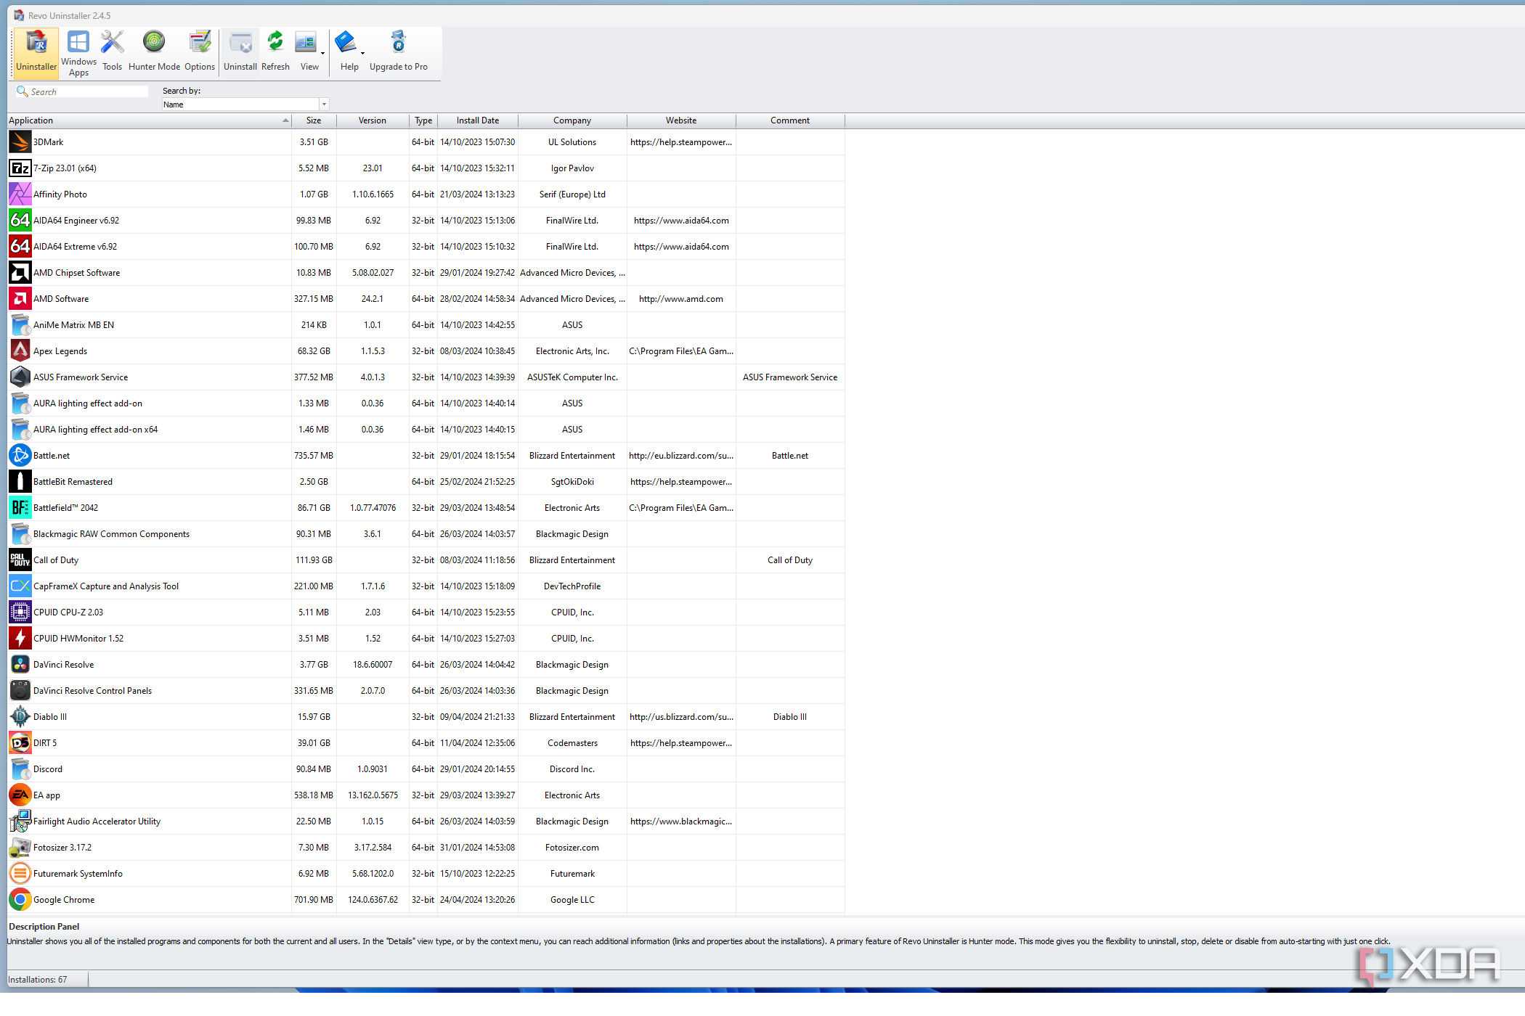Select the AMD Software icon
1525x1016 pixels.
pos(20,299)
